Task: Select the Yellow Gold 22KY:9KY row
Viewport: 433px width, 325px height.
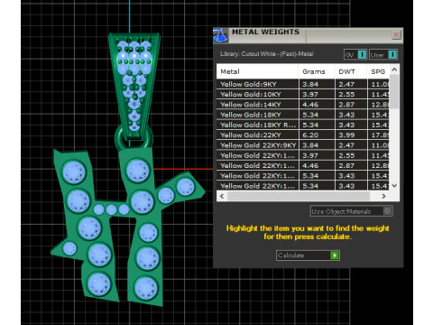Action: (x=303, y=145)
